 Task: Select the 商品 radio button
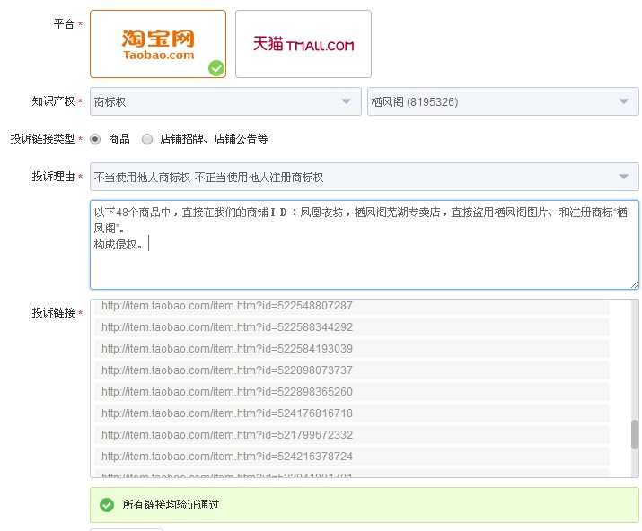tap(95, 139)
